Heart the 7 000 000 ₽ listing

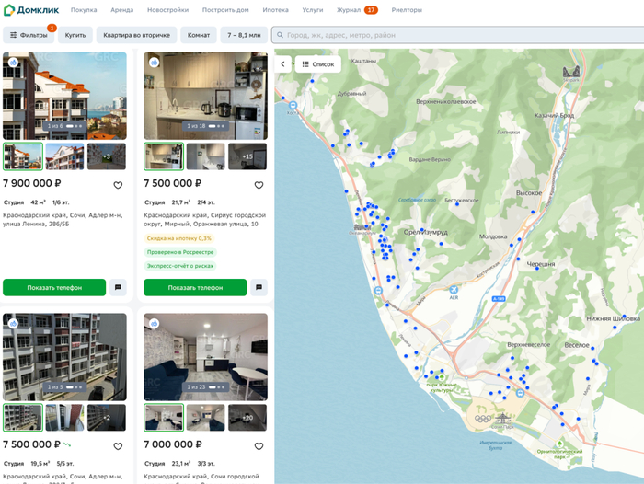click(x=259, y=446)
